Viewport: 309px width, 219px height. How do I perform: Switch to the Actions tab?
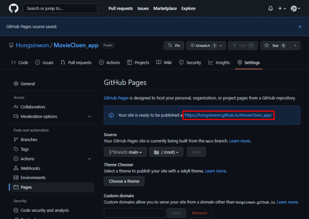109,63
